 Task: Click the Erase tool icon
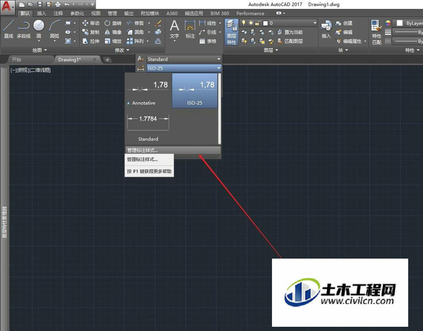(158, 23)
